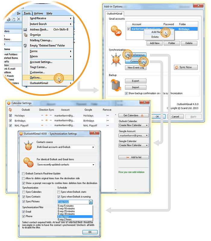The image size is (211, 241).
Task: Enable Sync when Outlook starts
Action: click(59, 192)
